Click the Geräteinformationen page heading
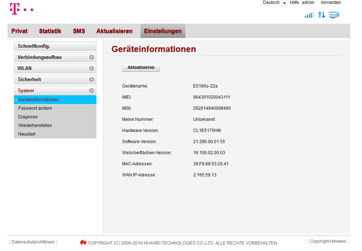 coord(154,49)
